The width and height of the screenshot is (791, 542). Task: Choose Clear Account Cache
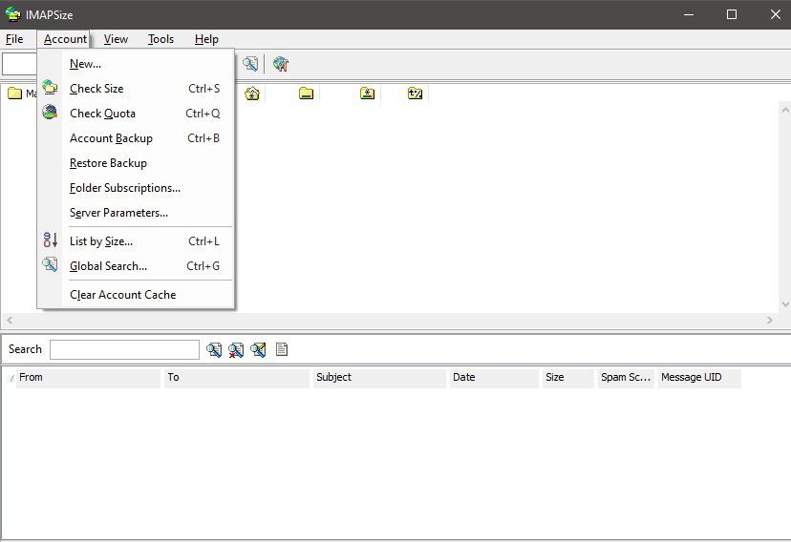tap(122, 295)
